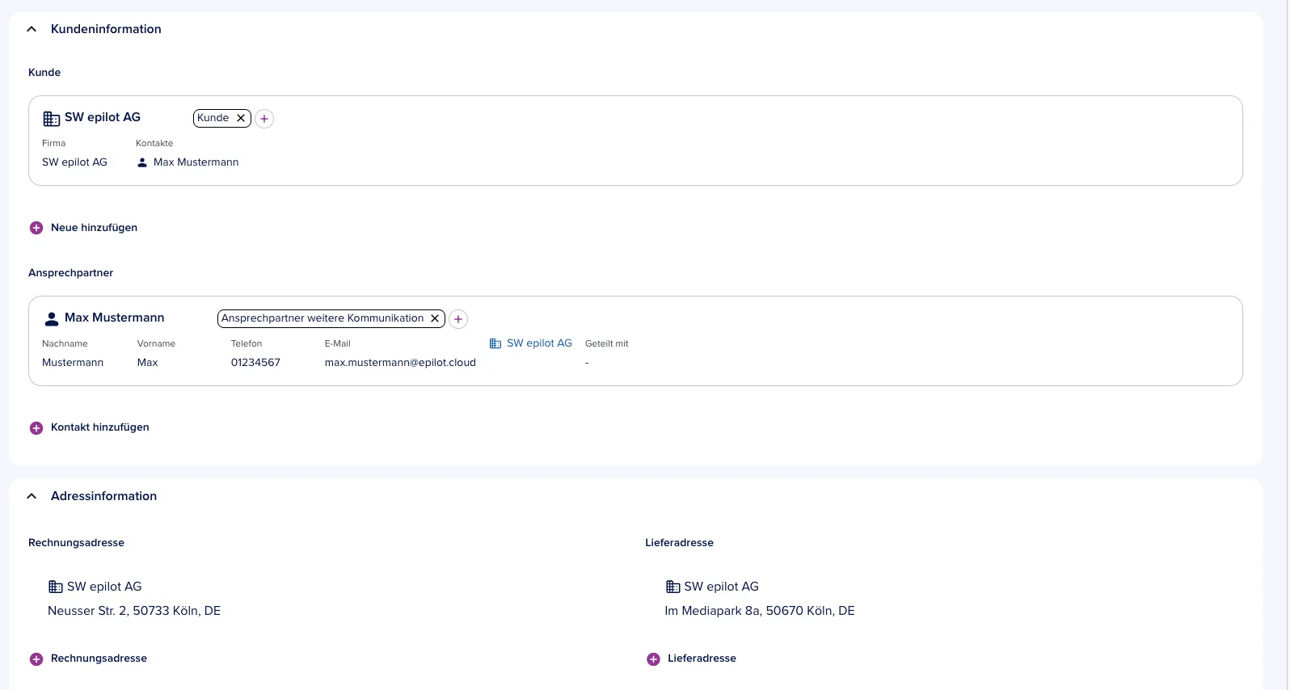Open the SW epilot AG link in contact card
The width and height of the screenshot is (1290, 690).
tap(539, 343)
